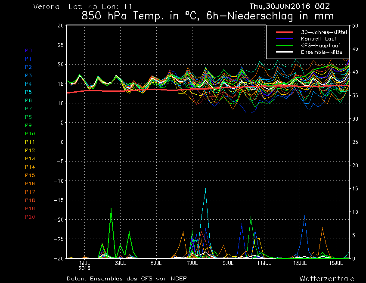This screenshot has width=366, height=283.
Task: Select ensemble member label P3
Action: 28,75
